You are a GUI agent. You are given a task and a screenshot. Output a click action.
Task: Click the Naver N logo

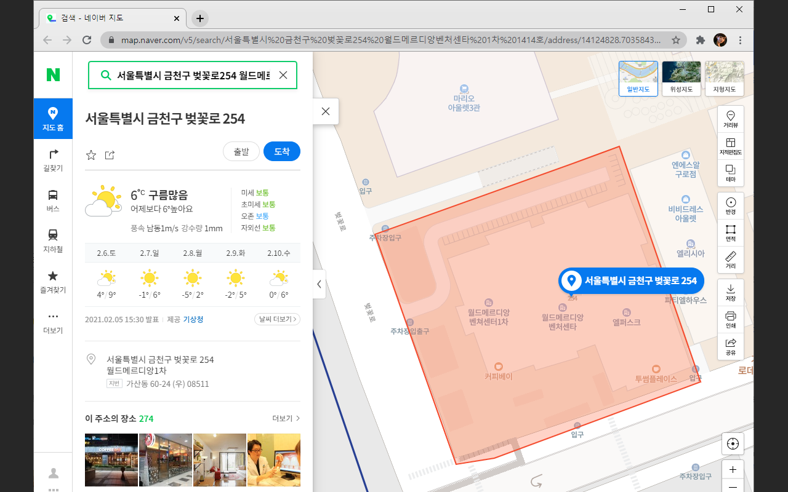(53, 75)
